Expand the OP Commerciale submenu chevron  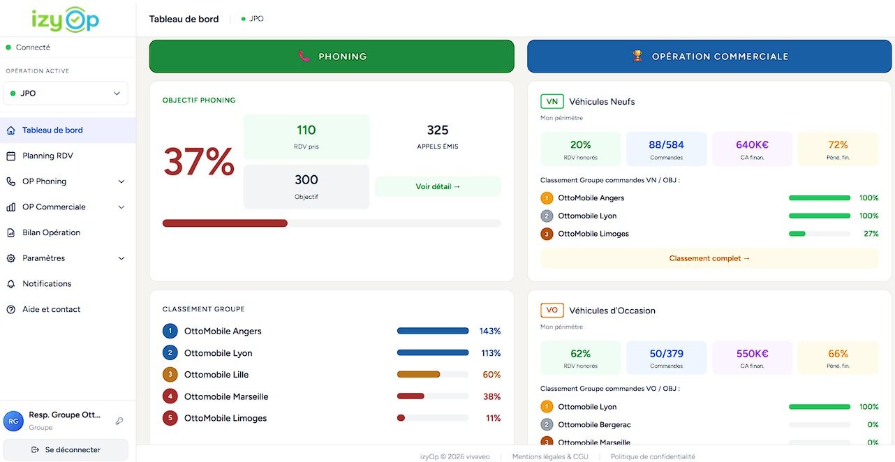(121, 207)
